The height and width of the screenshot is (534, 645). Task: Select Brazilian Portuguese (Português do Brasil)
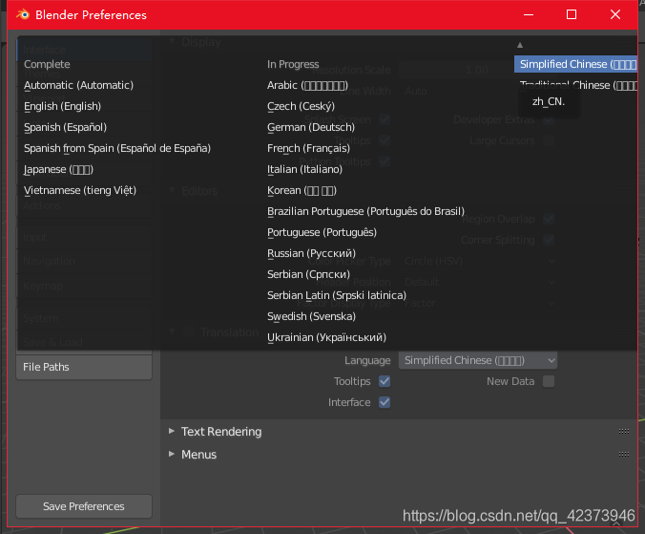[x=365, y=211]
